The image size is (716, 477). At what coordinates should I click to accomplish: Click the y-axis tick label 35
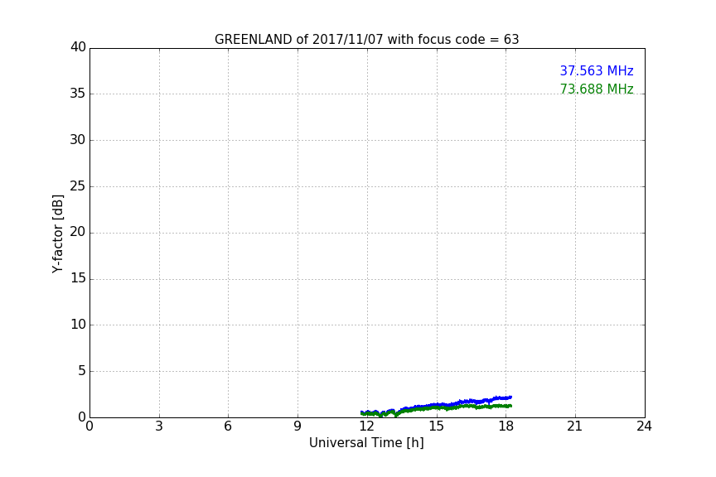(78, 94)
